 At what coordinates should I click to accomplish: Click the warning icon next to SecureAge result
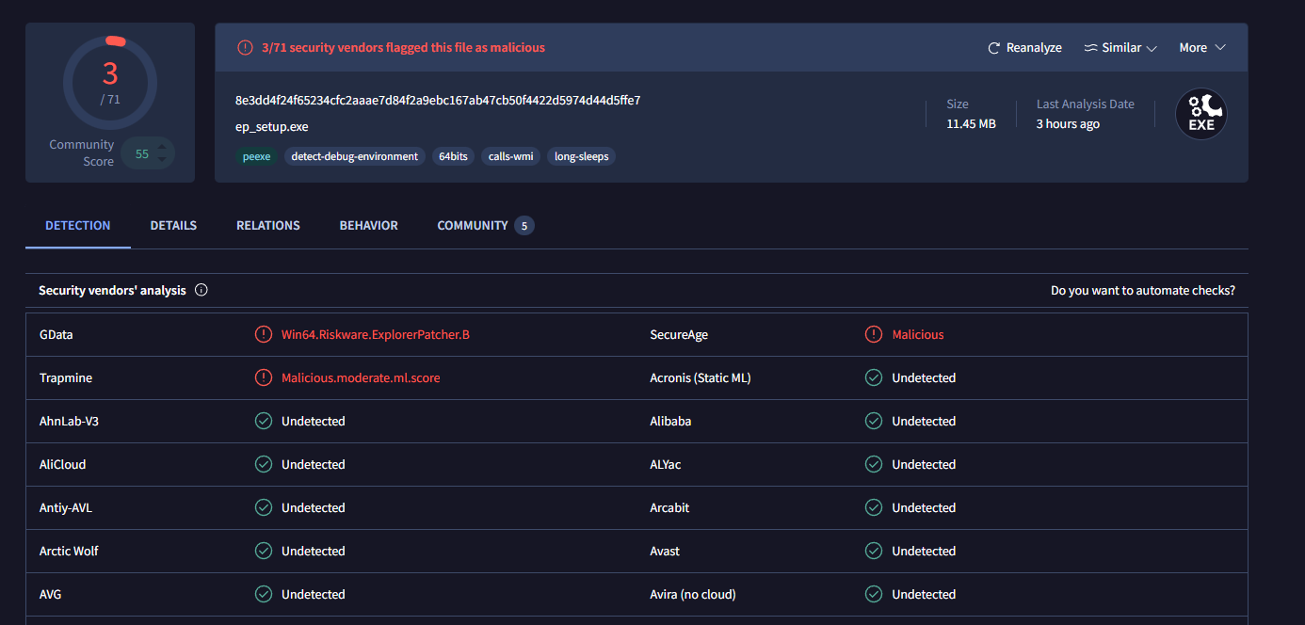point(874,334)
